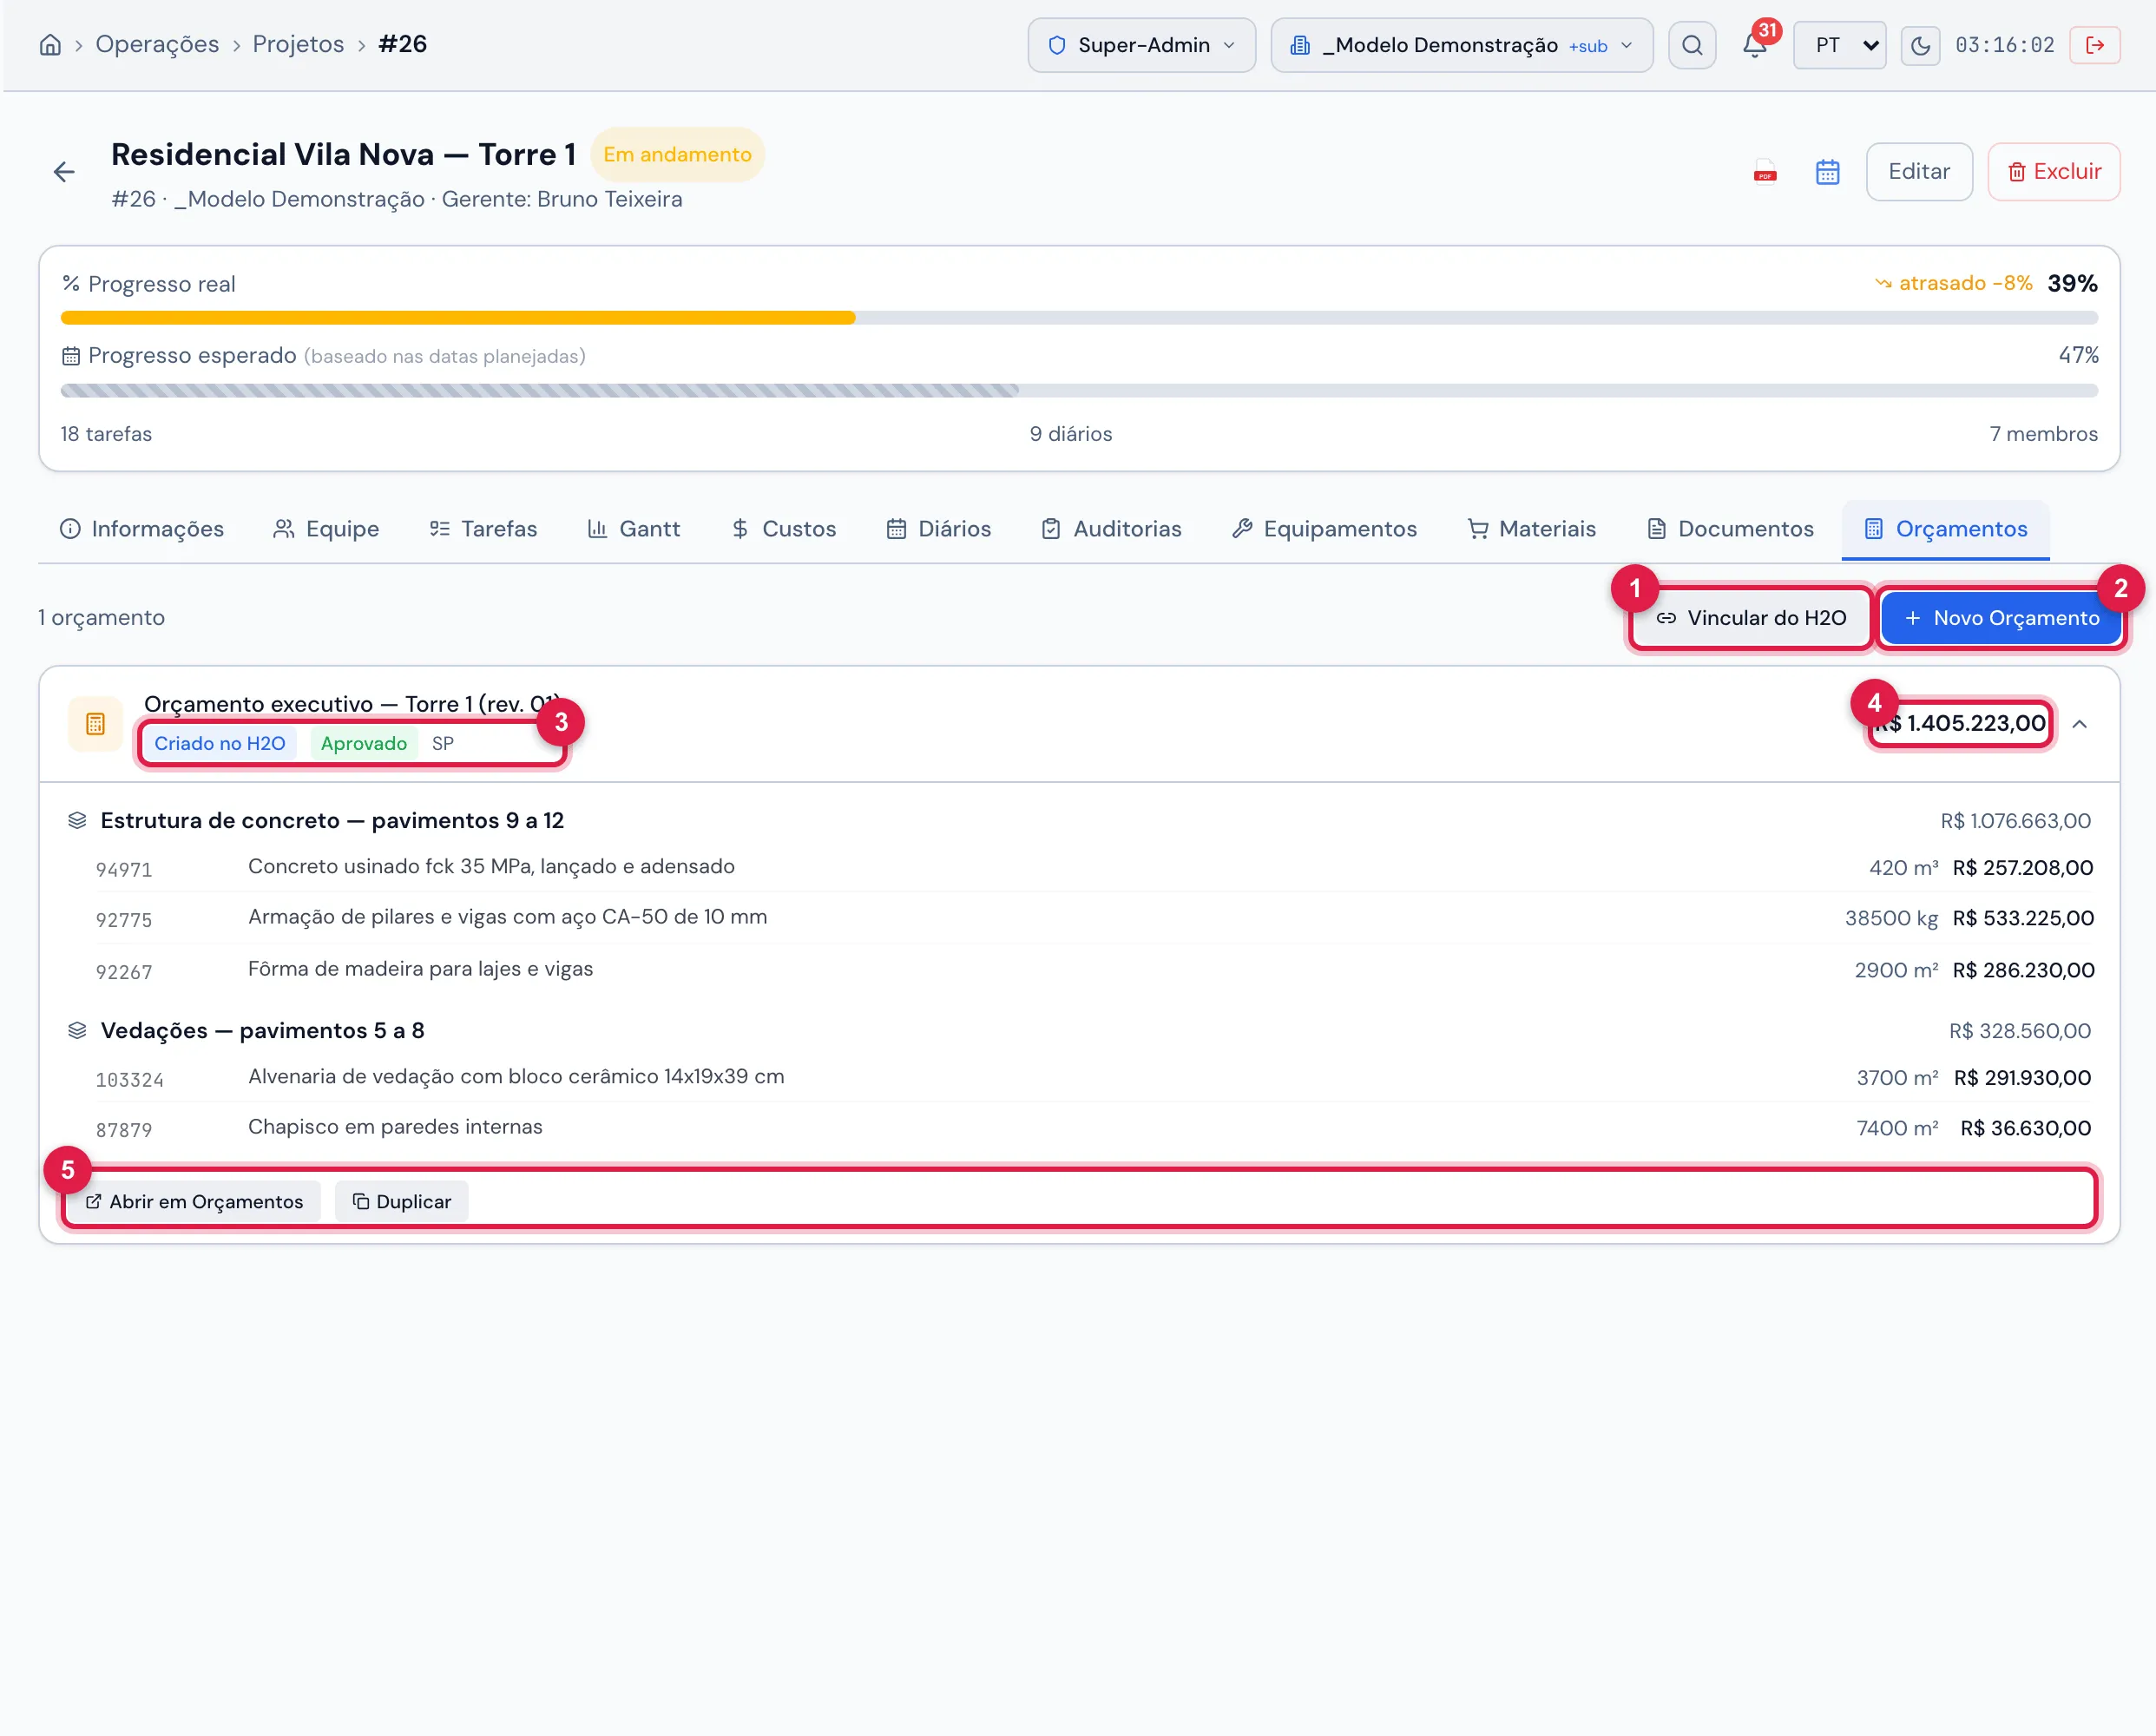The width and height of the screenshot is (2156, 1736).
Task: Click the Progresso real progress bar
Action: tap(1079, 318)
